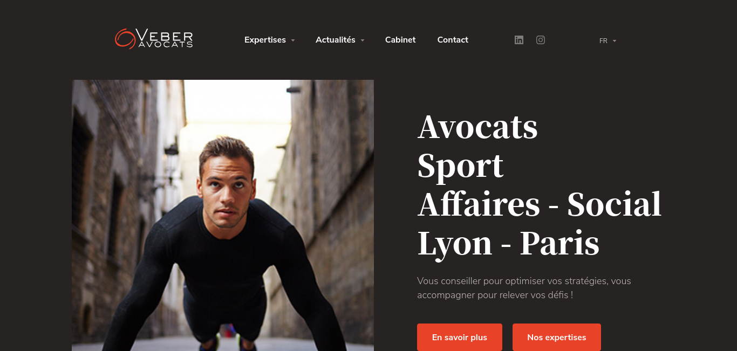The width and height of the screenshot is (737, 351).
Task: Open the FR language selector
Action: (608, 40)
